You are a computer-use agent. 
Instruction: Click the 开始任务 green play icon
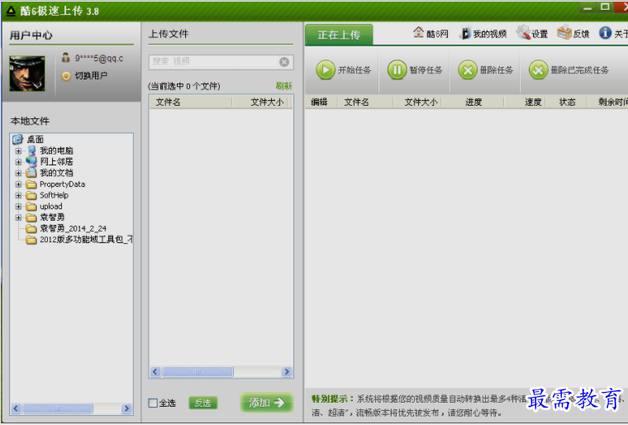coord(326,69)
